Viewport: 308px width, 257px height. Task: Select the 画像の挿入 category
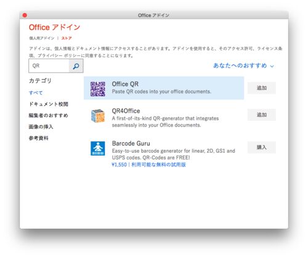coord(41,127)
